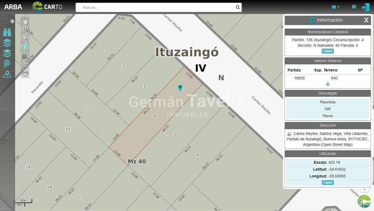Click parcel number 22 on the map
374x211 pixels.
pyautogui.click(x=88, y=109)
